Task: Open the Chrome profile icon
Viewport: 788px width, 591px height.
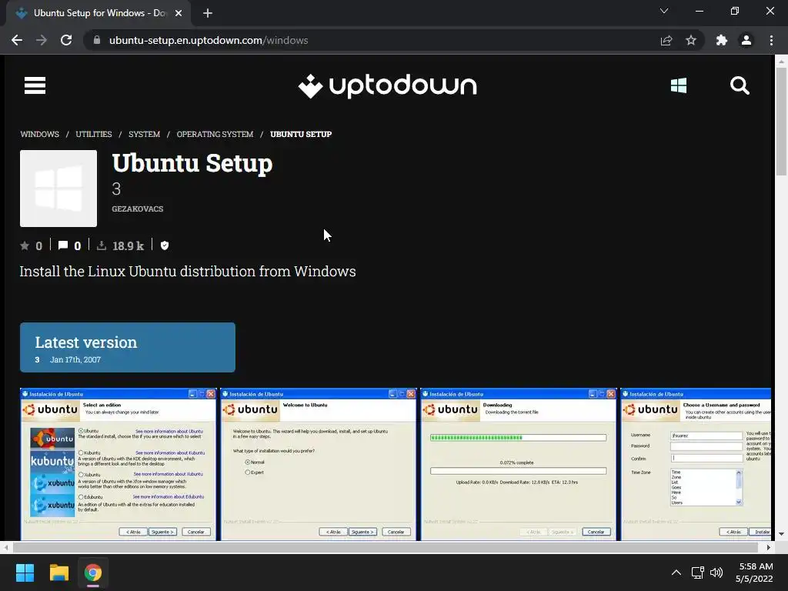Action: 746,40
